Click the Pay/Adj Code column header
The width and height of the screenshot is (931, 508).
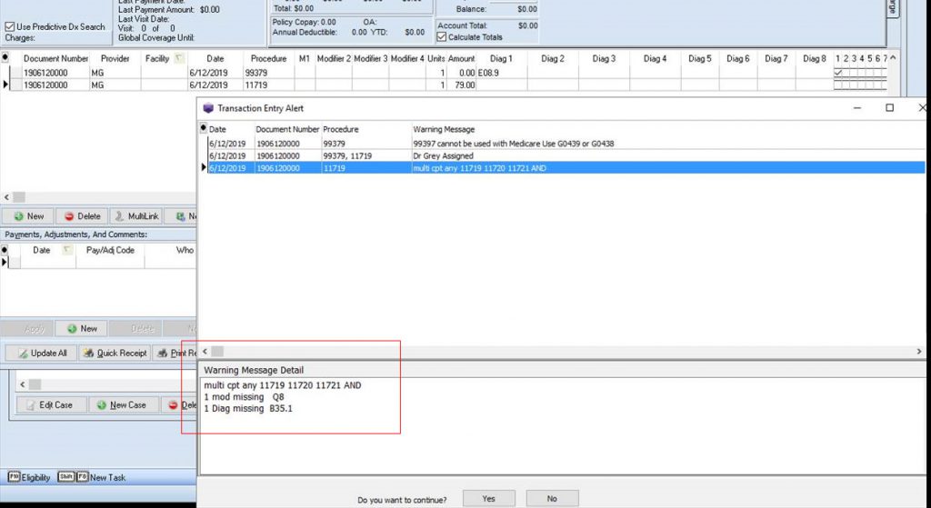(x=110, y=251)
